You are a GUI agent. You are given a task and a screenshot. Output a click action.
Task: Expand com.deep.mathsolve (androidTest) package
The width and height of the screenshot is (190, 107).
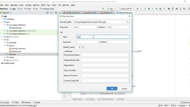pyautogui.click(x=5, y=31)
